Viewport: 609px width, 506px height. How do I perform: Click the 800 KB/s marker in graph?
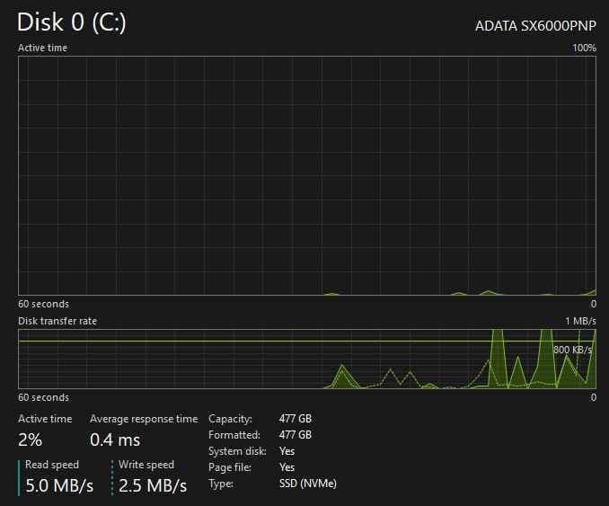tap(572, 350)
